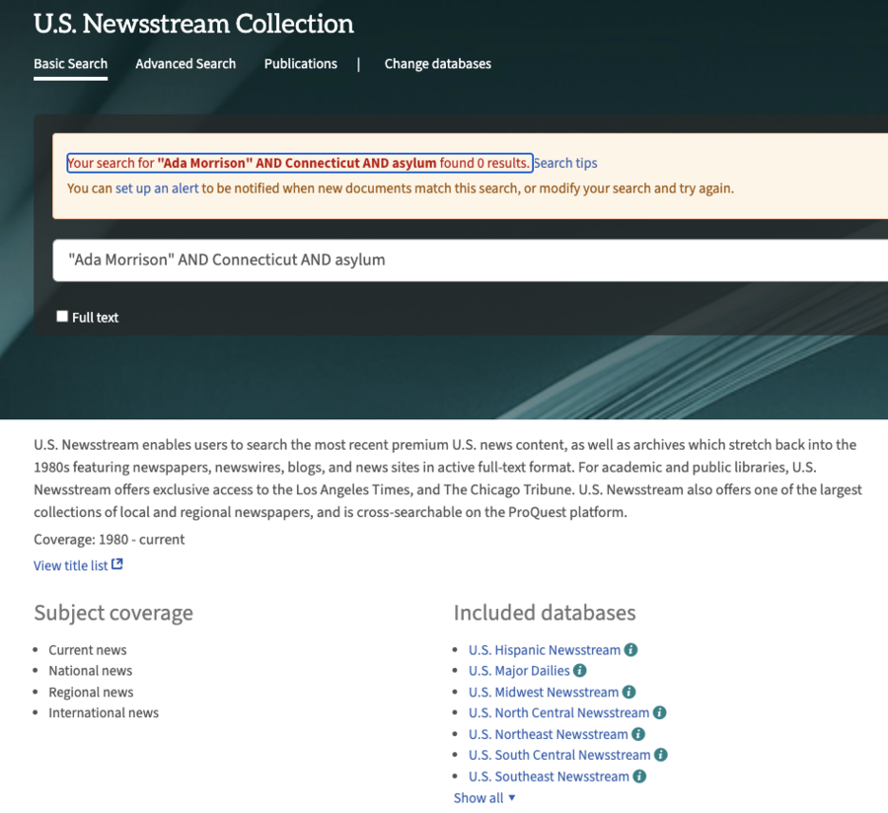Image resolution: width=888 pixels, height=813 pixels.
Task: Click the View title list link
Action: click(x=69, y=564)
